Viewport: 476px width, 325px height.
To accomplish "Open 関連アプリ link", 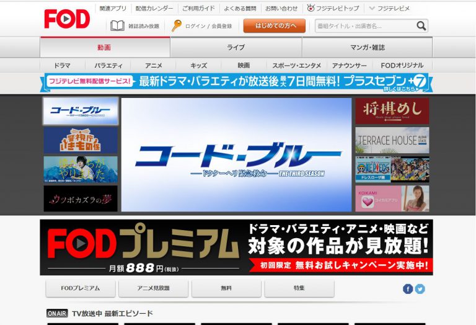I will click(x=113, y=9).
